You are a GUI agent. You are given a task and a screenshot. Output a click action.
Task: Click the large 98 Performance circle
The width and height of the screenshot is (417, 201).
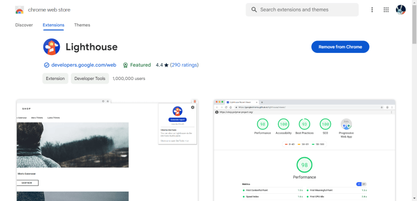pos(304,165)
